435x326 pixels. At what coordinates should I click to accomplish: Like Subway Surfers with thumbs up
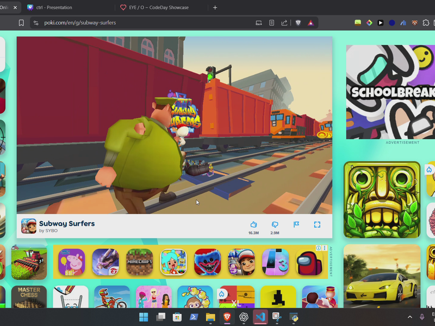click(253, 224)
